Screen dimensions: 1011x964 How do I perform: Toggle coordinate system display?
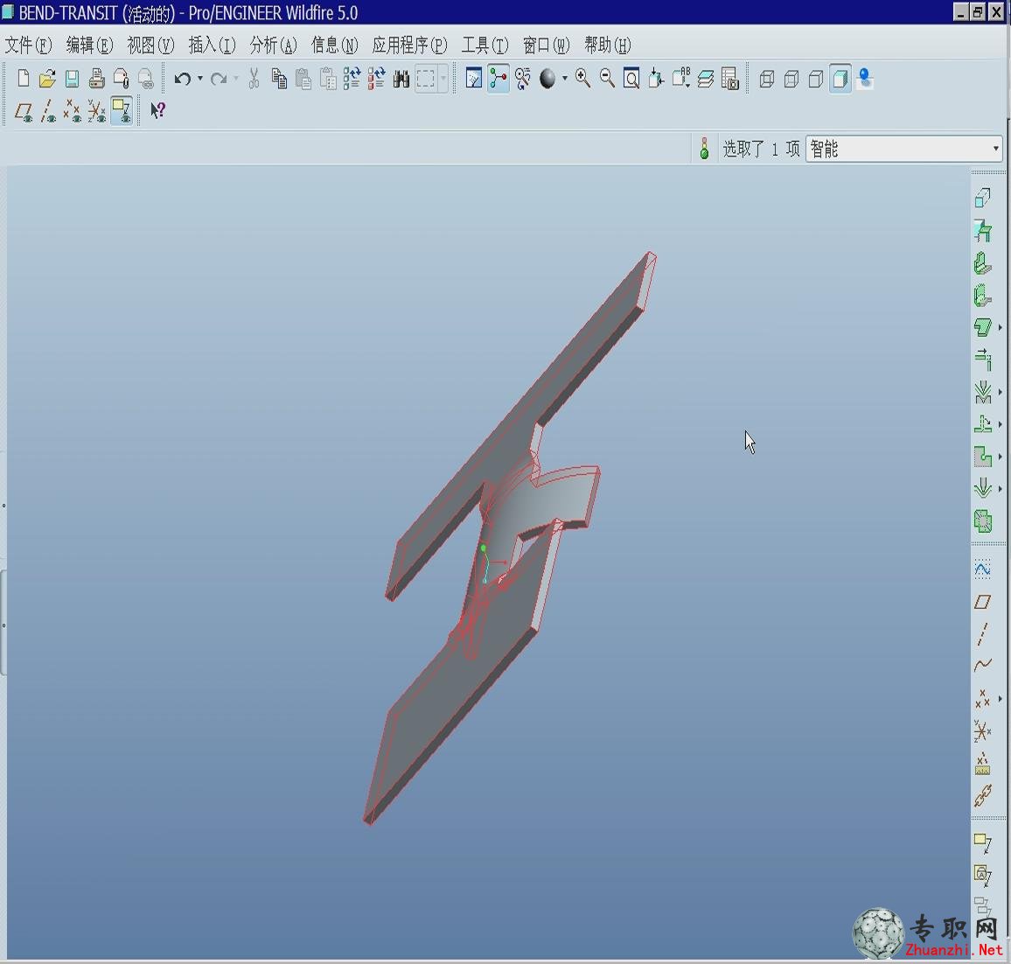[x=97, y=111]
